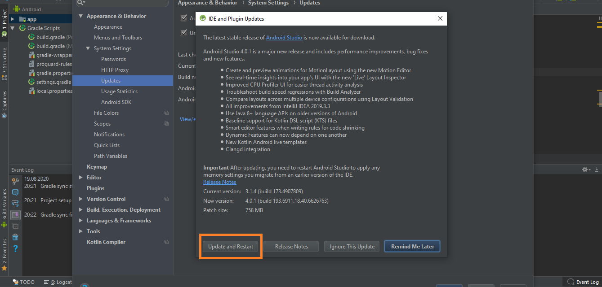Close the IDE and Plugin Updates dialog

[x=440, y=18]
